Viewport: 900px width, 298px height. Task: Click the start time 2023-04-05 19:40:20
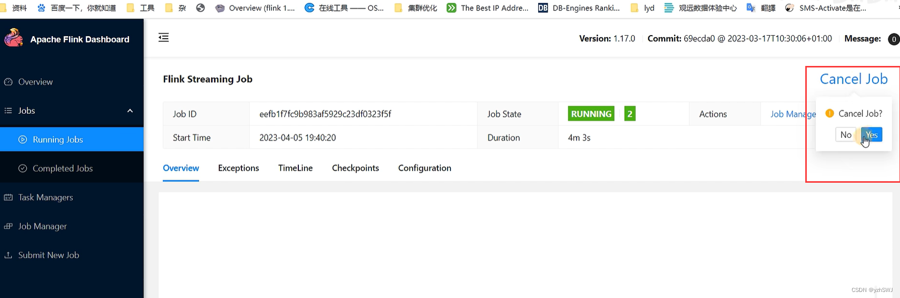[297, 137]
